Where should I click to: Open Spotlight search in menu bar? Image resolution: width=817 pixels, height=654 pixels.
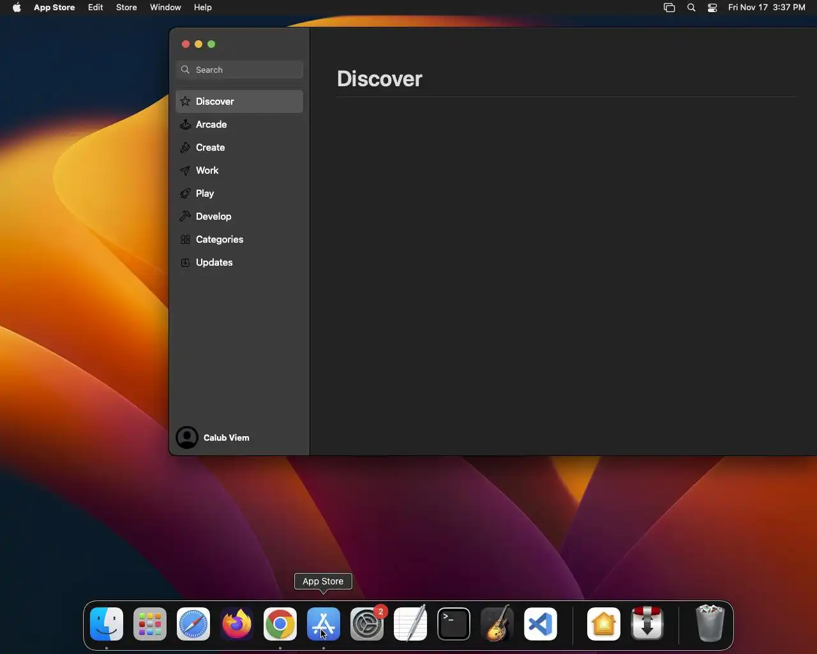click(691, 8)
